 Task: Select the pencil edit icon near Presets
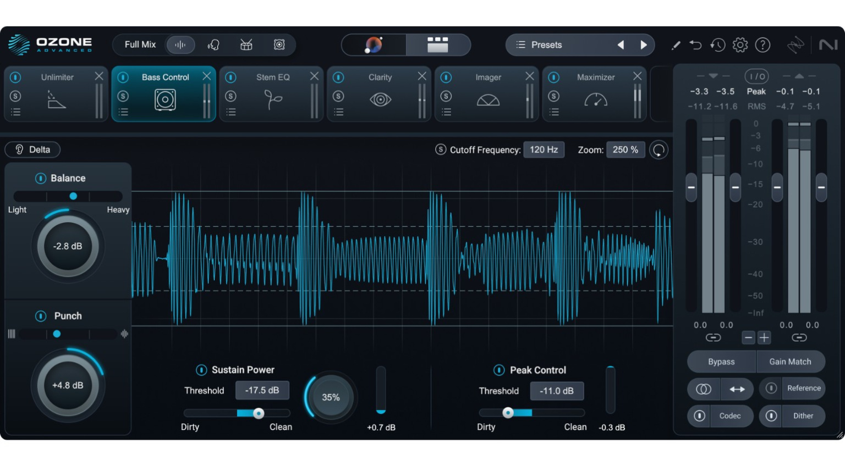[x=676, y=45]
